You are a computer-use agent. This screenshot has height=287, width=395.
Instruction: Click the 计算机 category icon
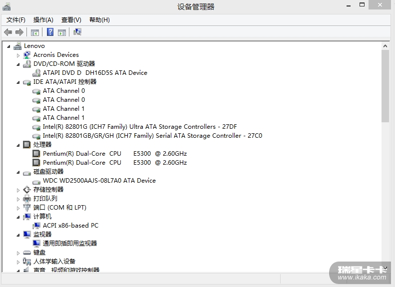tap(27, 217)
